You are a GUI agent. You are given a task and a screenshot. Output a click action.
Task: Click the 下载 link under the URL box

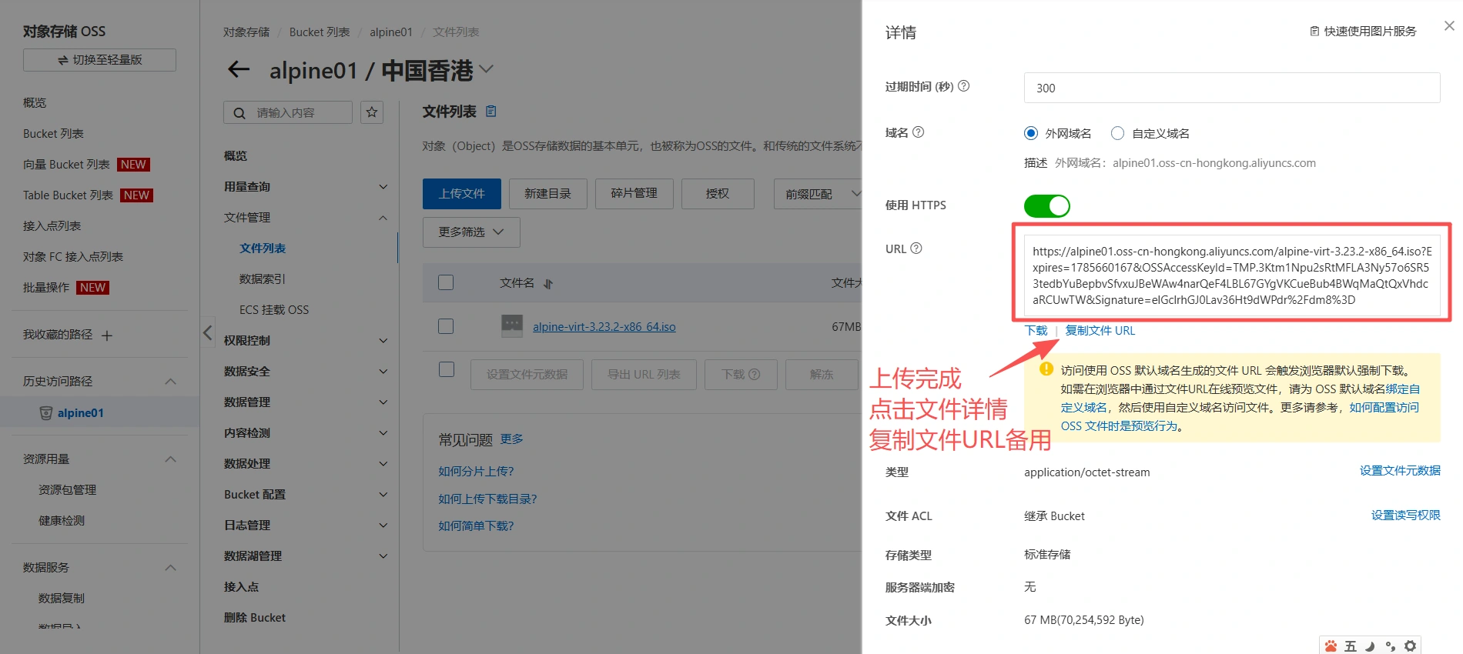(x=1036, y=331)
